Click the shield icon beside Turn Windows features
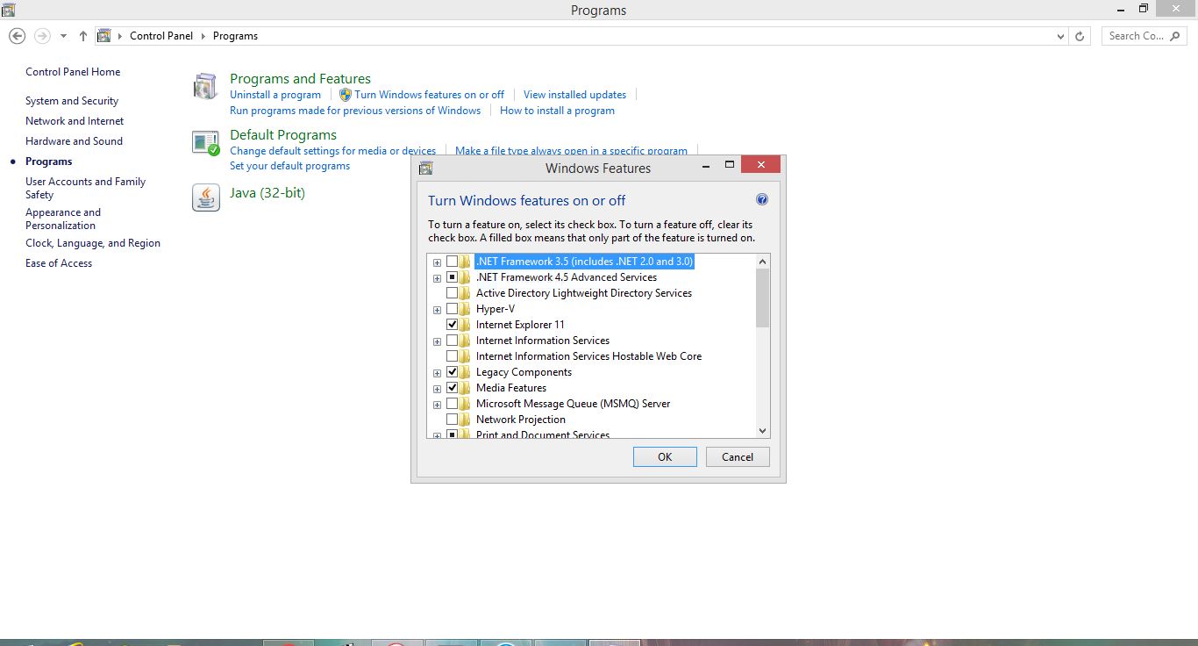Image resolution: width=1198 pixels, height=646 pixels. click(x=346, y=95)
